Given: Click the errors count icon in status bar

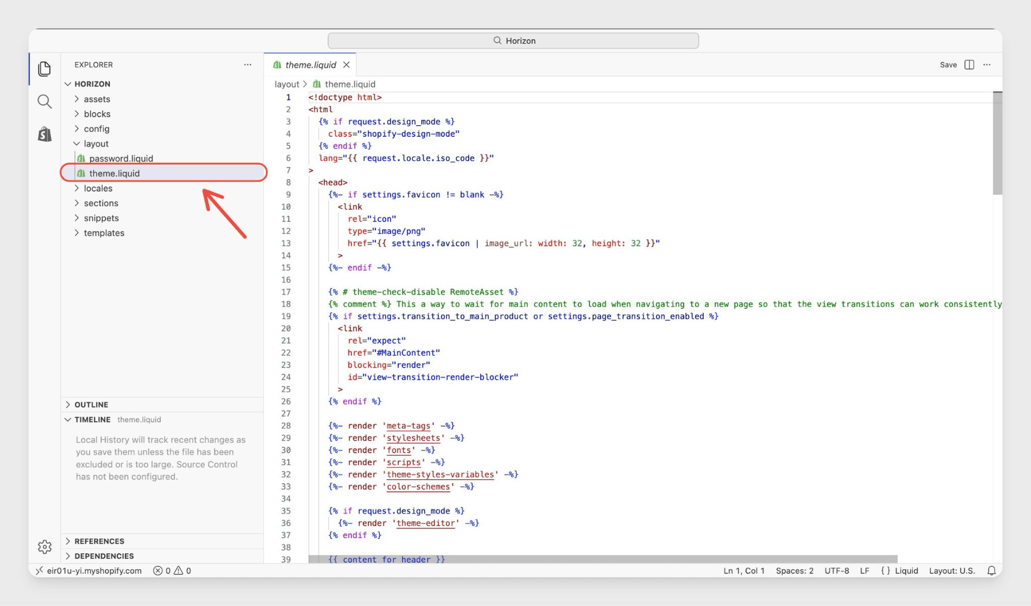Looking at the screenshot, I should [158, 571].
